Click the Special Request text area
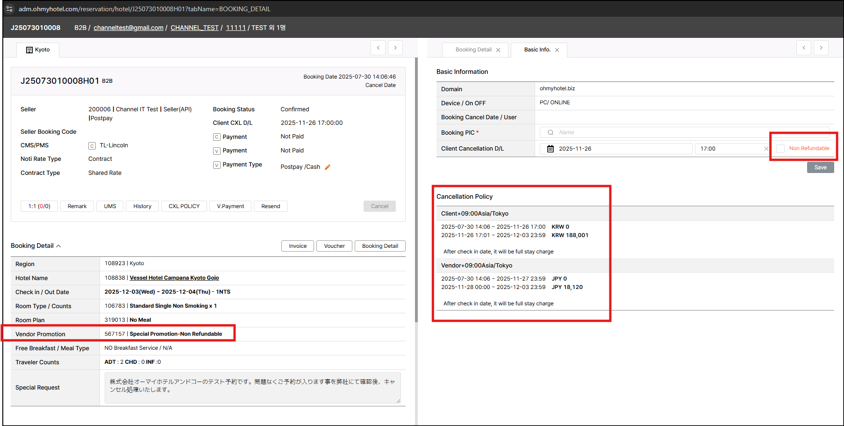The image size is (844, 426). tap(252, 388)
